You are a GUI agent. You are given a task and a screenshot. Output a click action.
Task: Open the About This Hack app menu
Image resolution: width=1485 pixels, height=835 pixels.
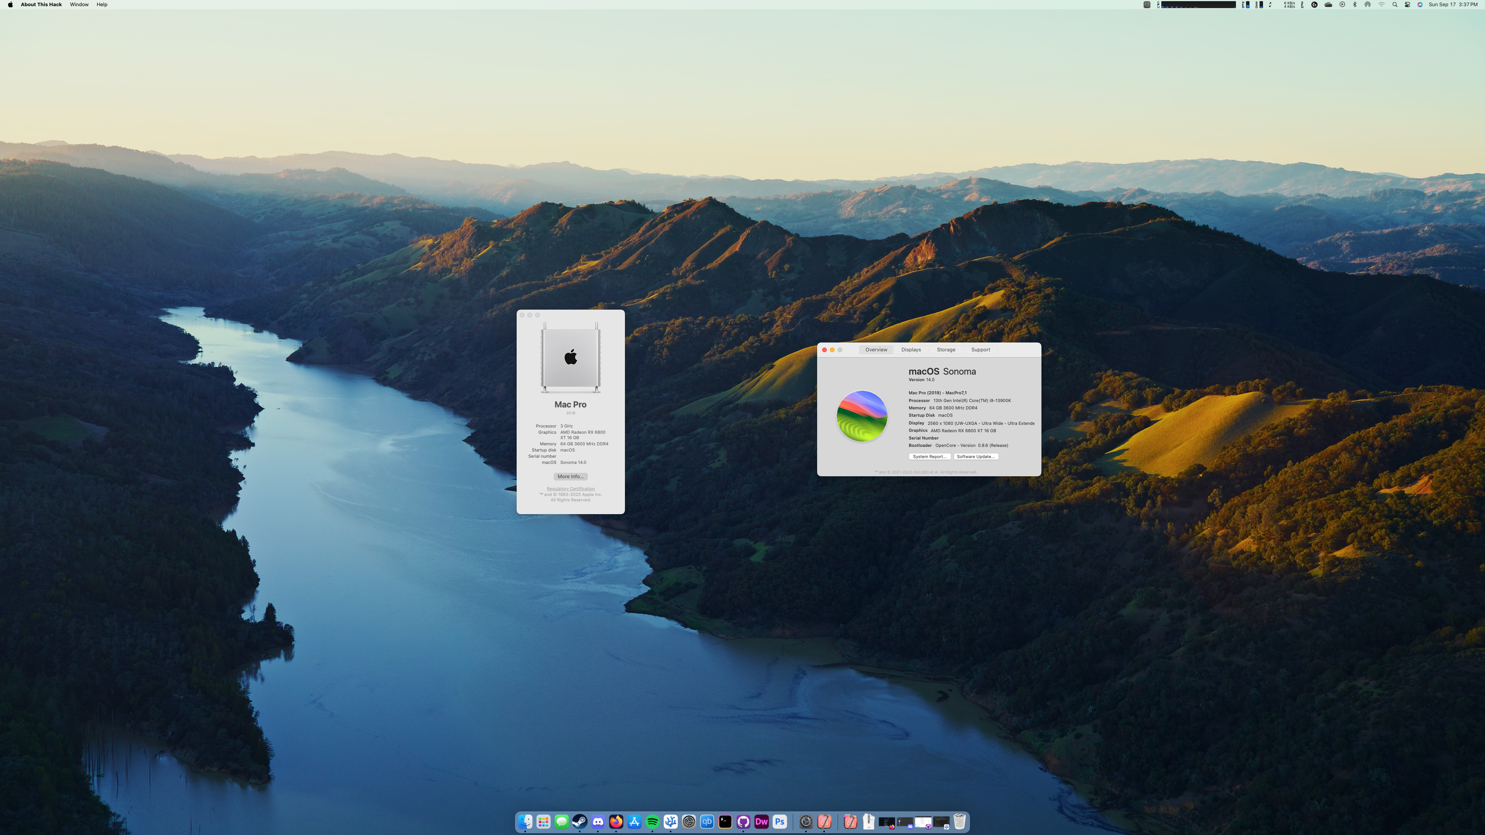(41, 5)
